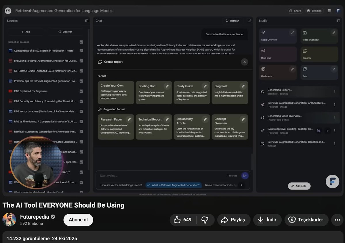
Task: Add note in Studio
Action: [x=299, y=186]
